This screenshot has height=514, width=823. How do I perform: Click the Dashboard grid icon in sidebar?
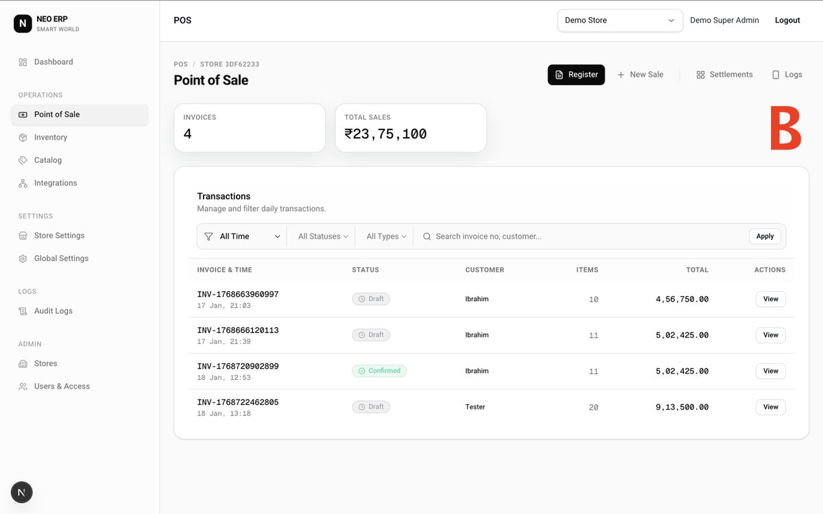click(23, 62)
